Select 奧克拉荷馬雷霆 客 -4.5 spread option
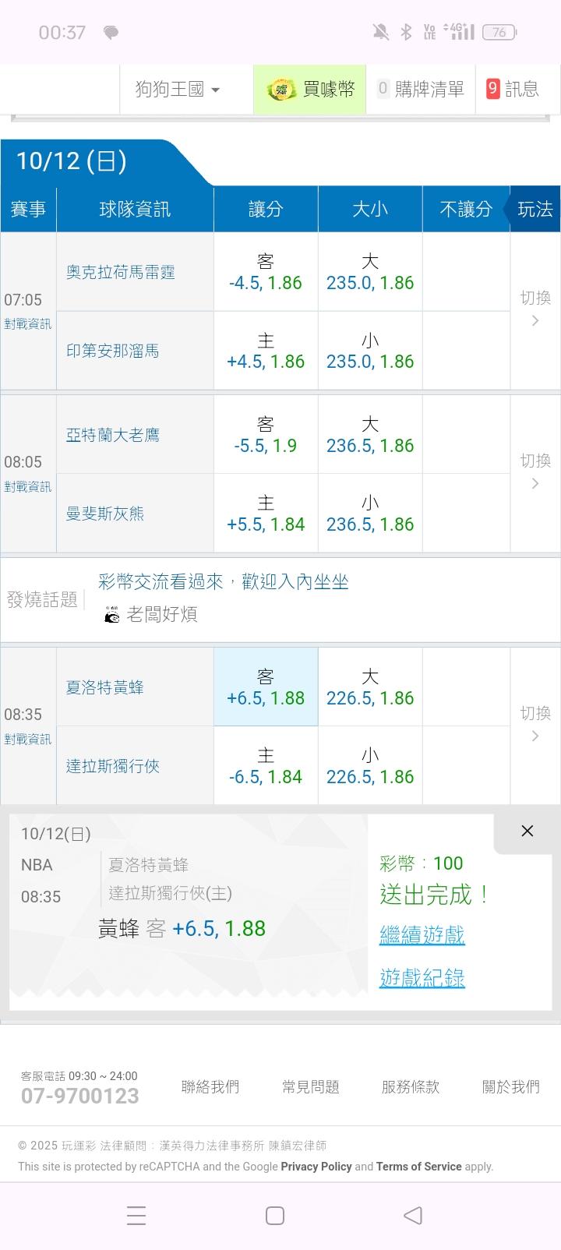Viewport: 561px width, 1250px height. (x=266, y=272)
